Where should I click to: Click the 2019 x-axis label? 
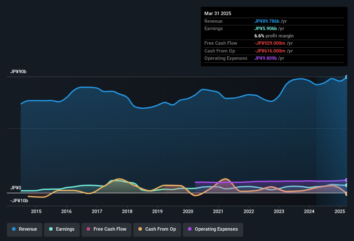[157, 211]
